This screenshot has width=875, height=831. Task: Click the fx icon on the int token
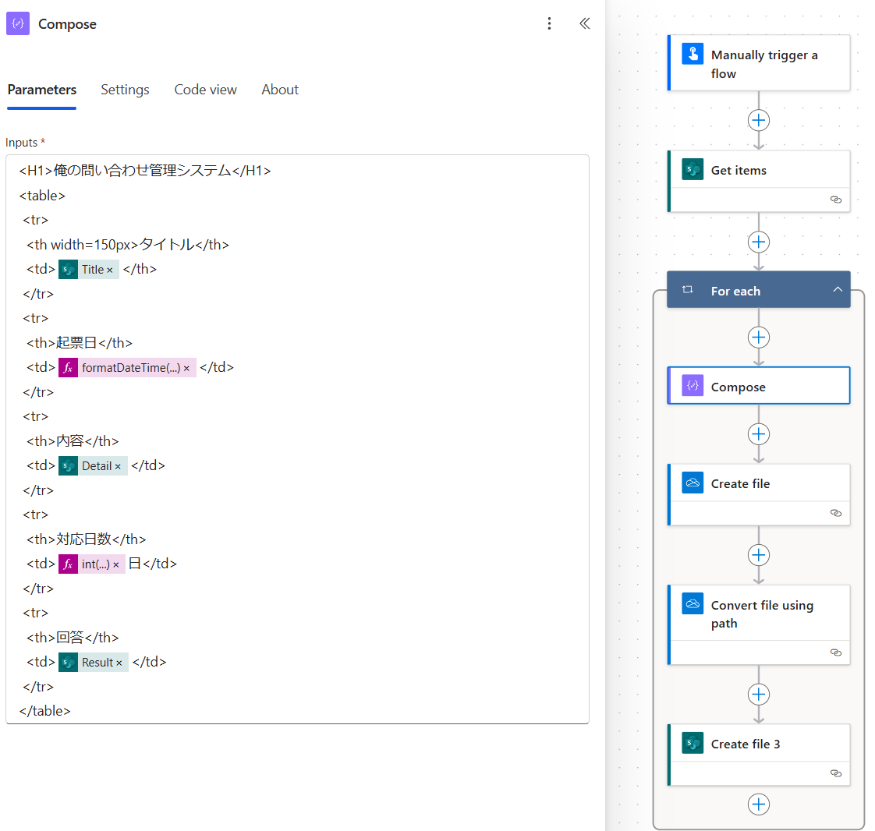click(x=68, y=564)
